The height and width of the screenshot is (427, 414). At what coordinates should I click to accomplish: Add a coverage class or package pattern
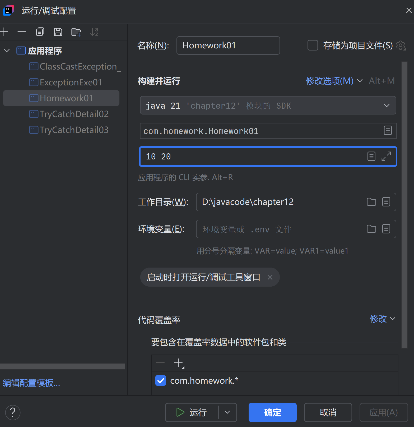[179, 363]
